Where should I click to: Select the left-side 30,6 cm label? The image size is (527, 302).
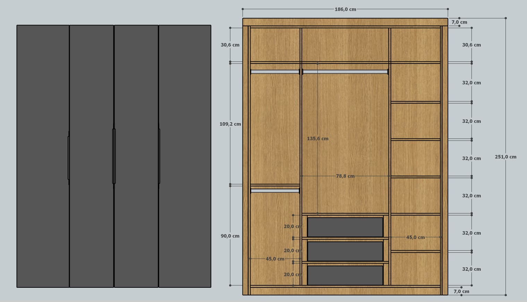tap(230, 45)
